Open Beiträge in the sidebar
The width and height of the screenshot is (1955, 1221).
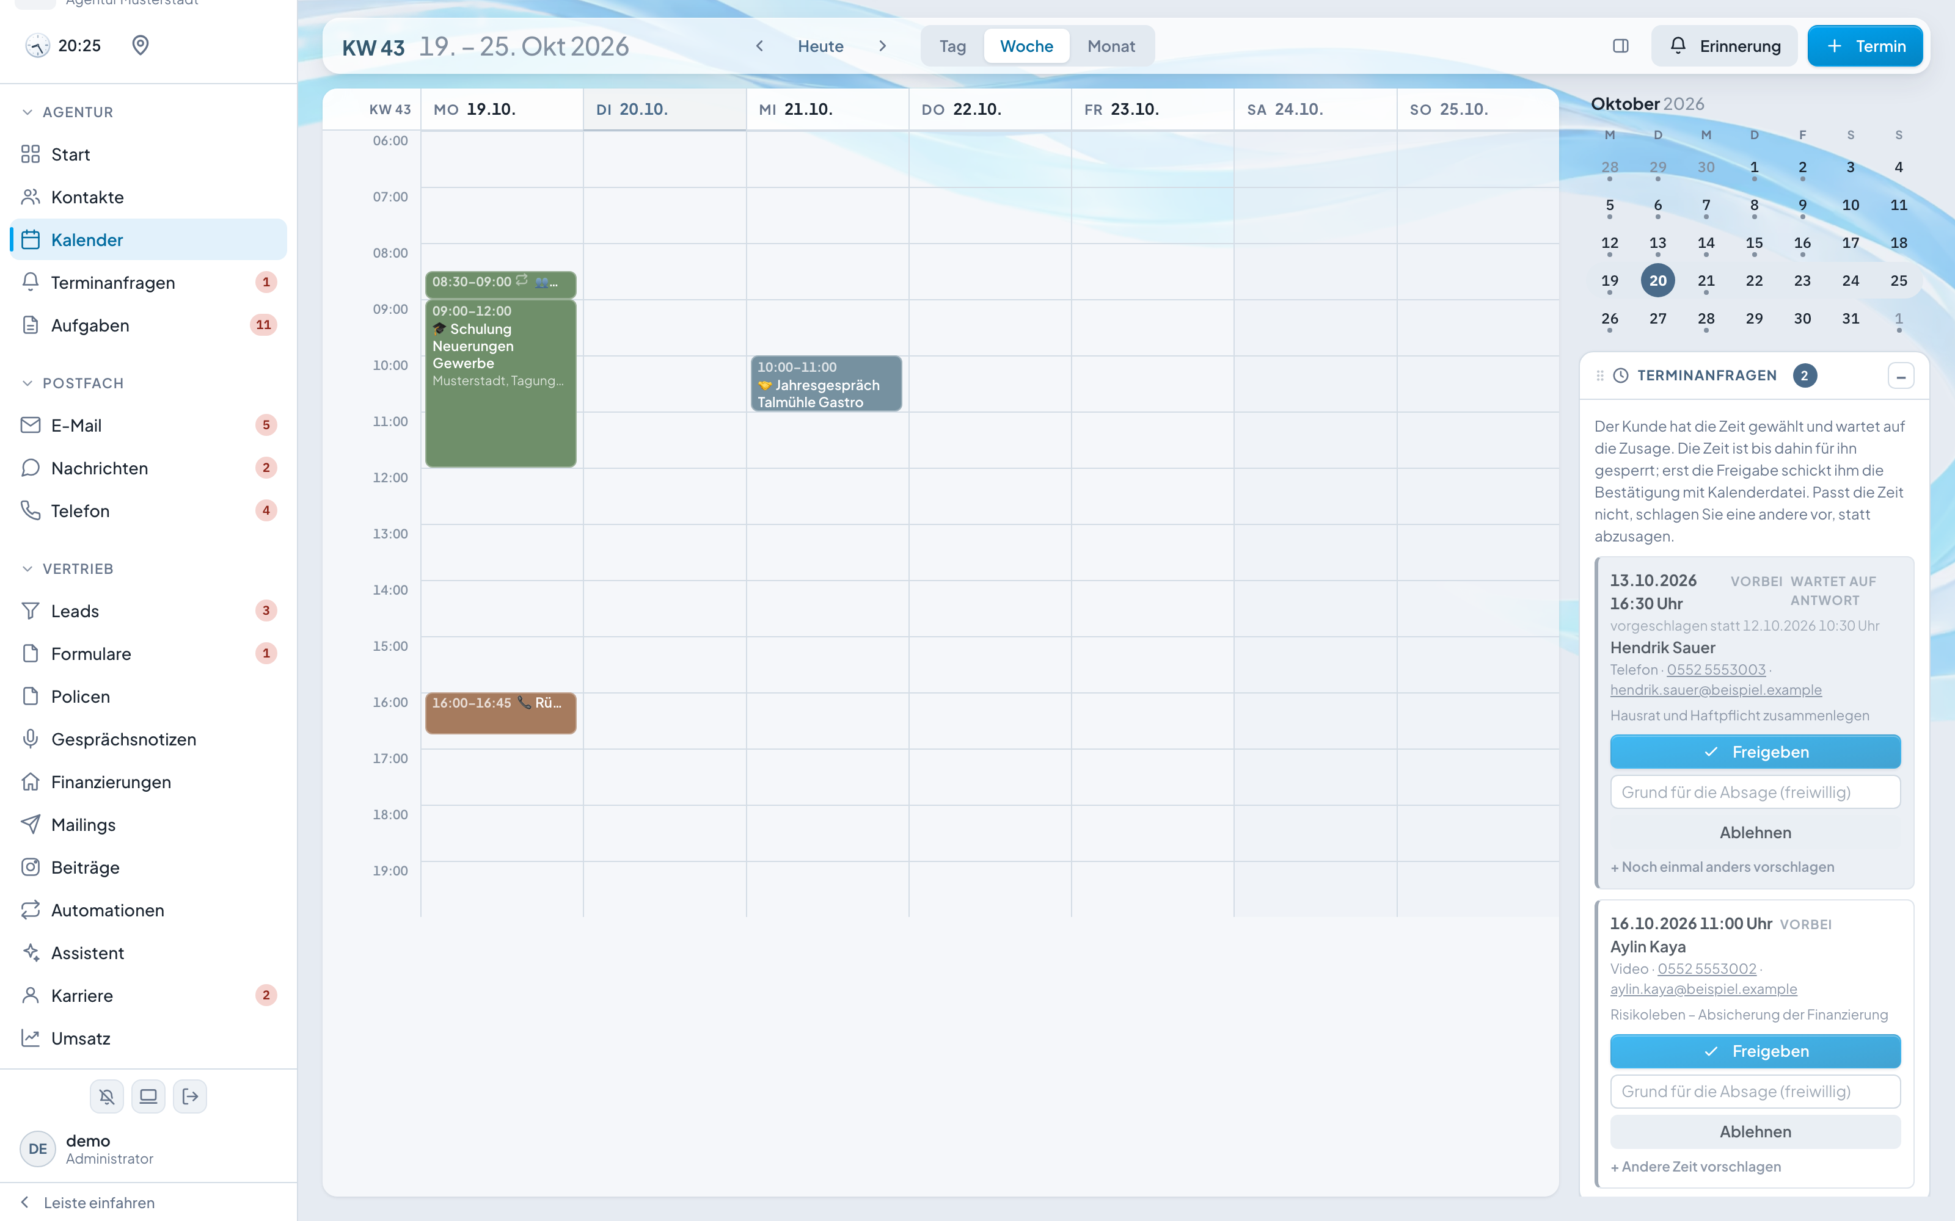tap(148, 868)
